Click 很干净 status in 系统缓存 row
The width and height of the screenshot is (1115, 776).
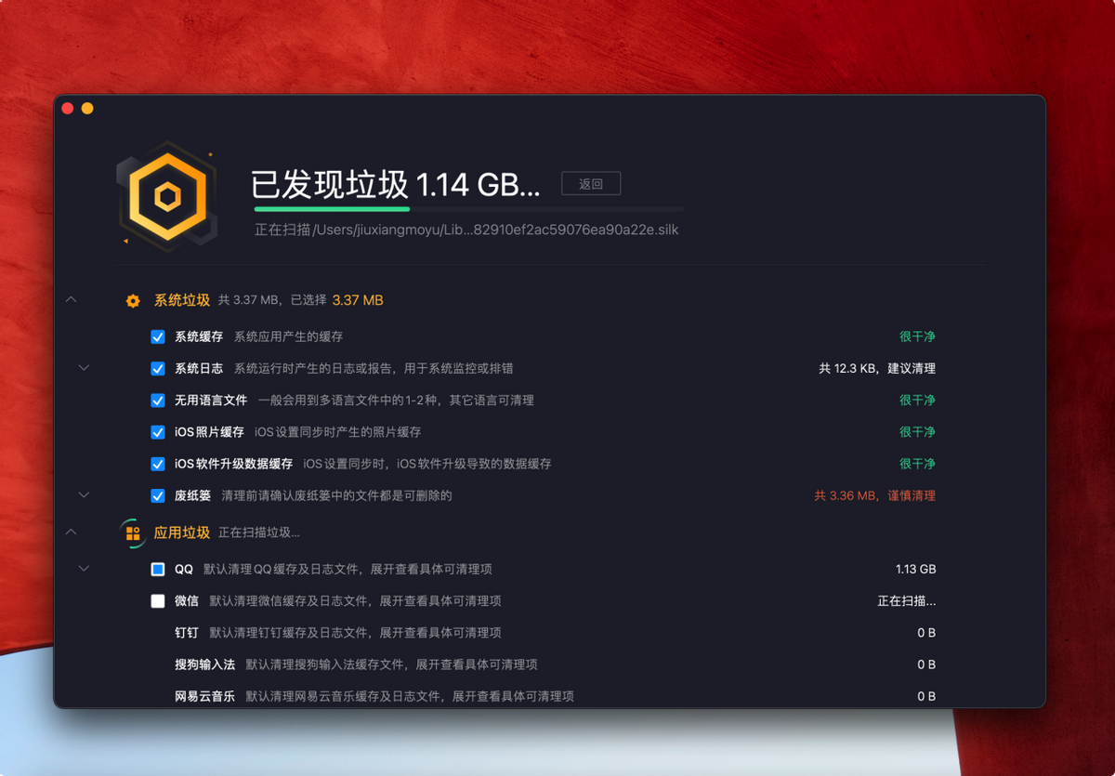[917, 336]
